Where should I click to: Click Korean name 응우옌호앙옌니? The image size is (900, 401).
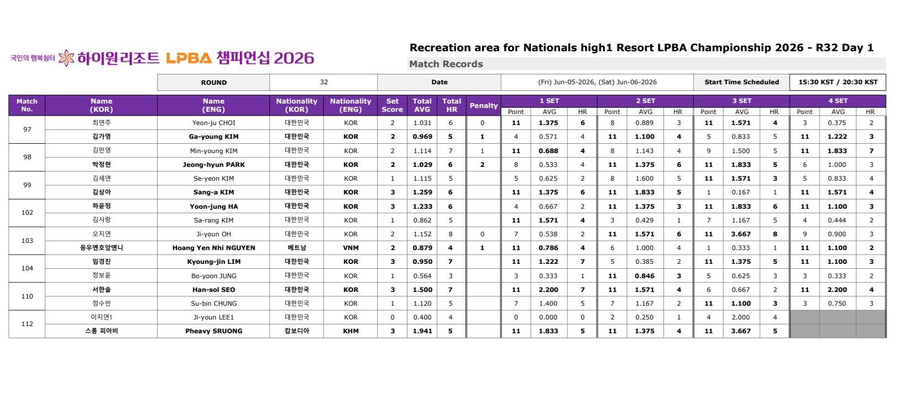pyautogui.click(x=101, y=248)
